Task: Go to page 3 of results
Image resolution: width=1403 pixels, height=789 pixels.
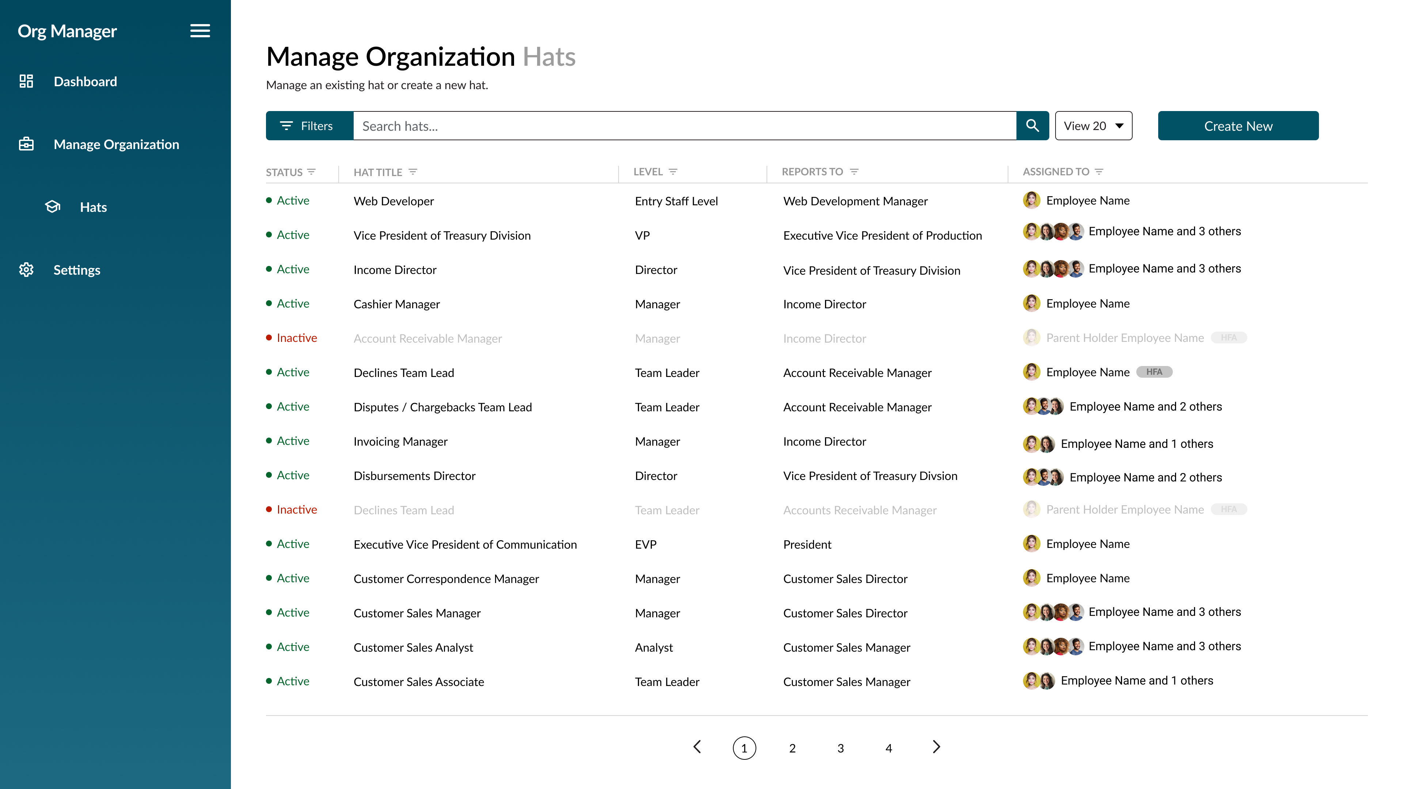Action: pos(840,748)
